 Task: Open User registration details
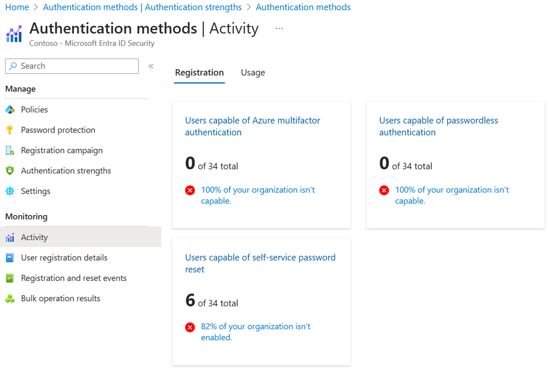click(64, 257)
